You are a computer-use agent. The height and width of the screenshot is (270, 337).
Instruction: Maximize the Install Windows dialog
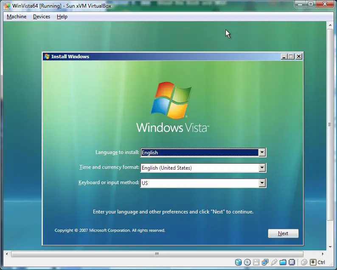[x=291, y=57]
